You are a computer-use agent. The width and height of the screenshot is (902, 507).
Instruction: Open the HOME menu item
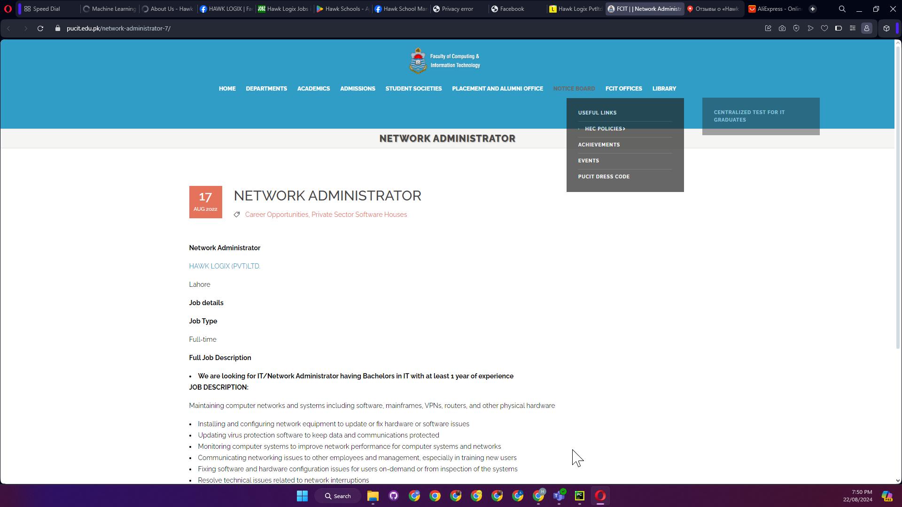point(227,89)
